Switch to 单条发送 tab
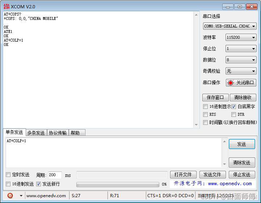Viewport: 261px width, 203px height. (x=14, y=132)
